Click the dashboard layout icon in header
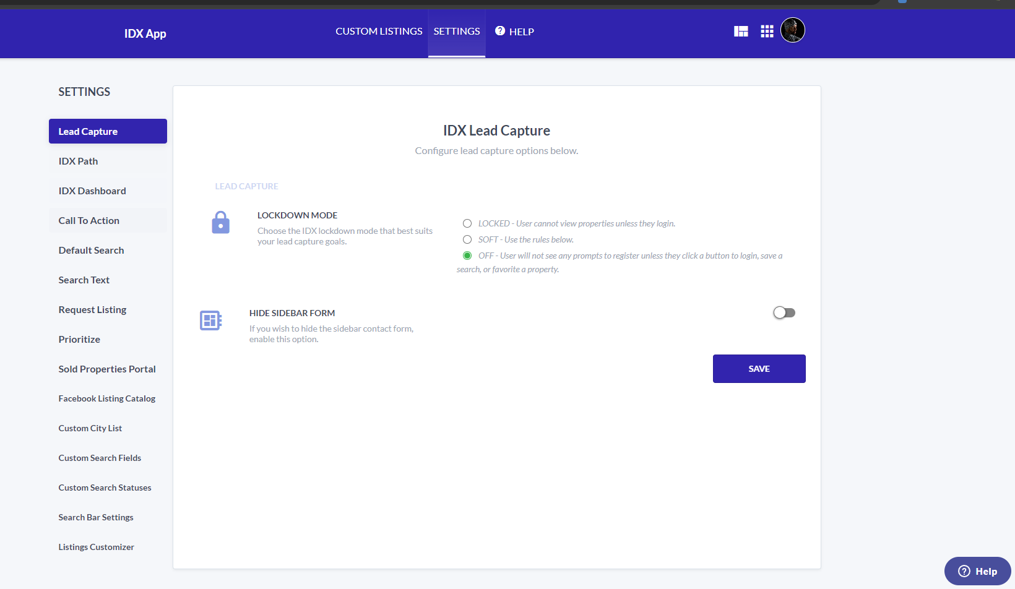The image size is (1015, 589). pos(741,32)
